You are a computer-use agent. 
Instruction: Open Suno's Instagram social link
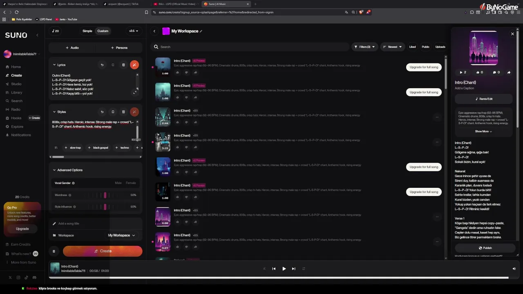18,278
